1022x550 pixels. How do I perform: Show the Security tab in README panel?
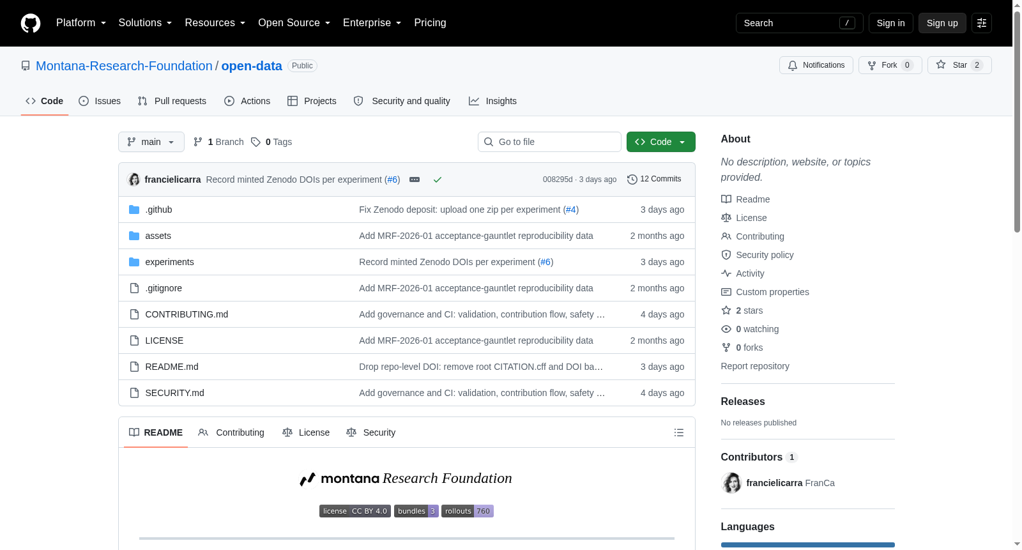[370, 432]
